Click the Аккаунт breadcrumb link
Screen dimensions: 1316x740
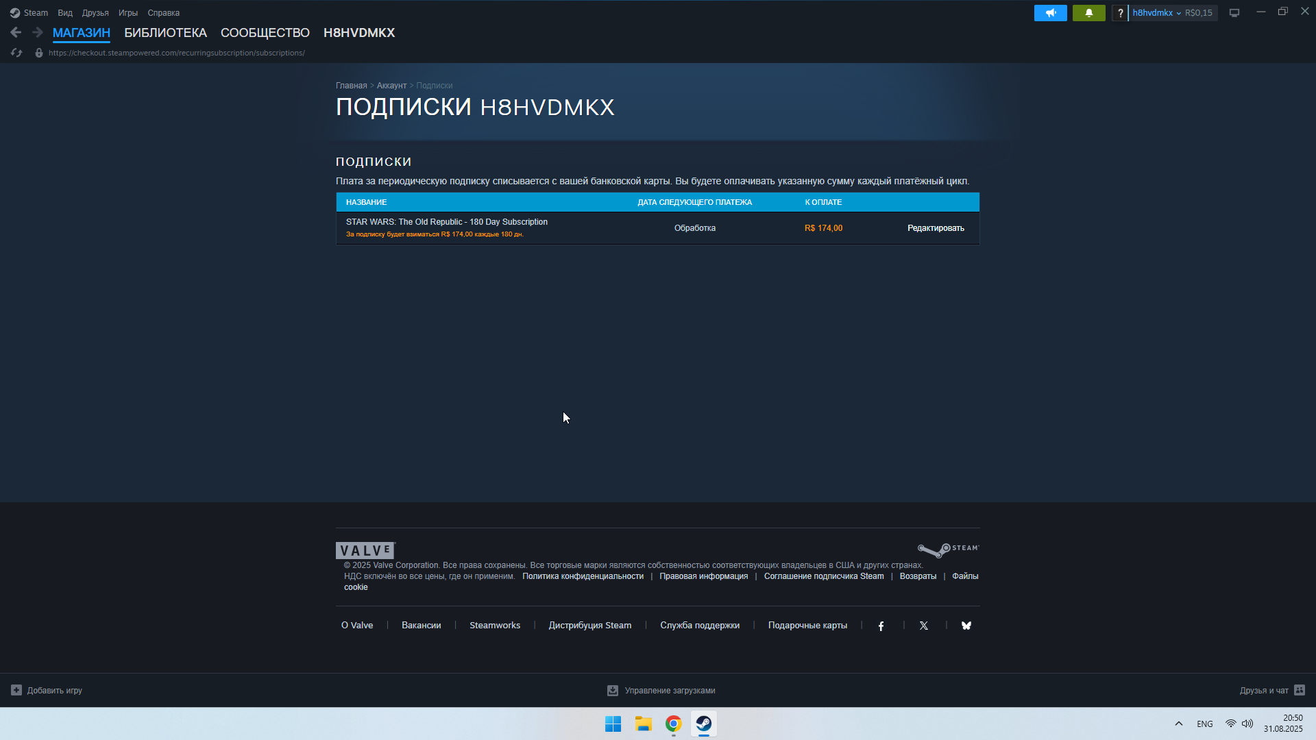pyautogui.click(x=391, y=86)
